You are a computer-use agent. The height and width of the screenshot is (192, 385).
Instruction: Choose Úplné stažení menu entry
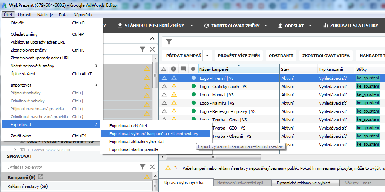(x=51, y=73)
